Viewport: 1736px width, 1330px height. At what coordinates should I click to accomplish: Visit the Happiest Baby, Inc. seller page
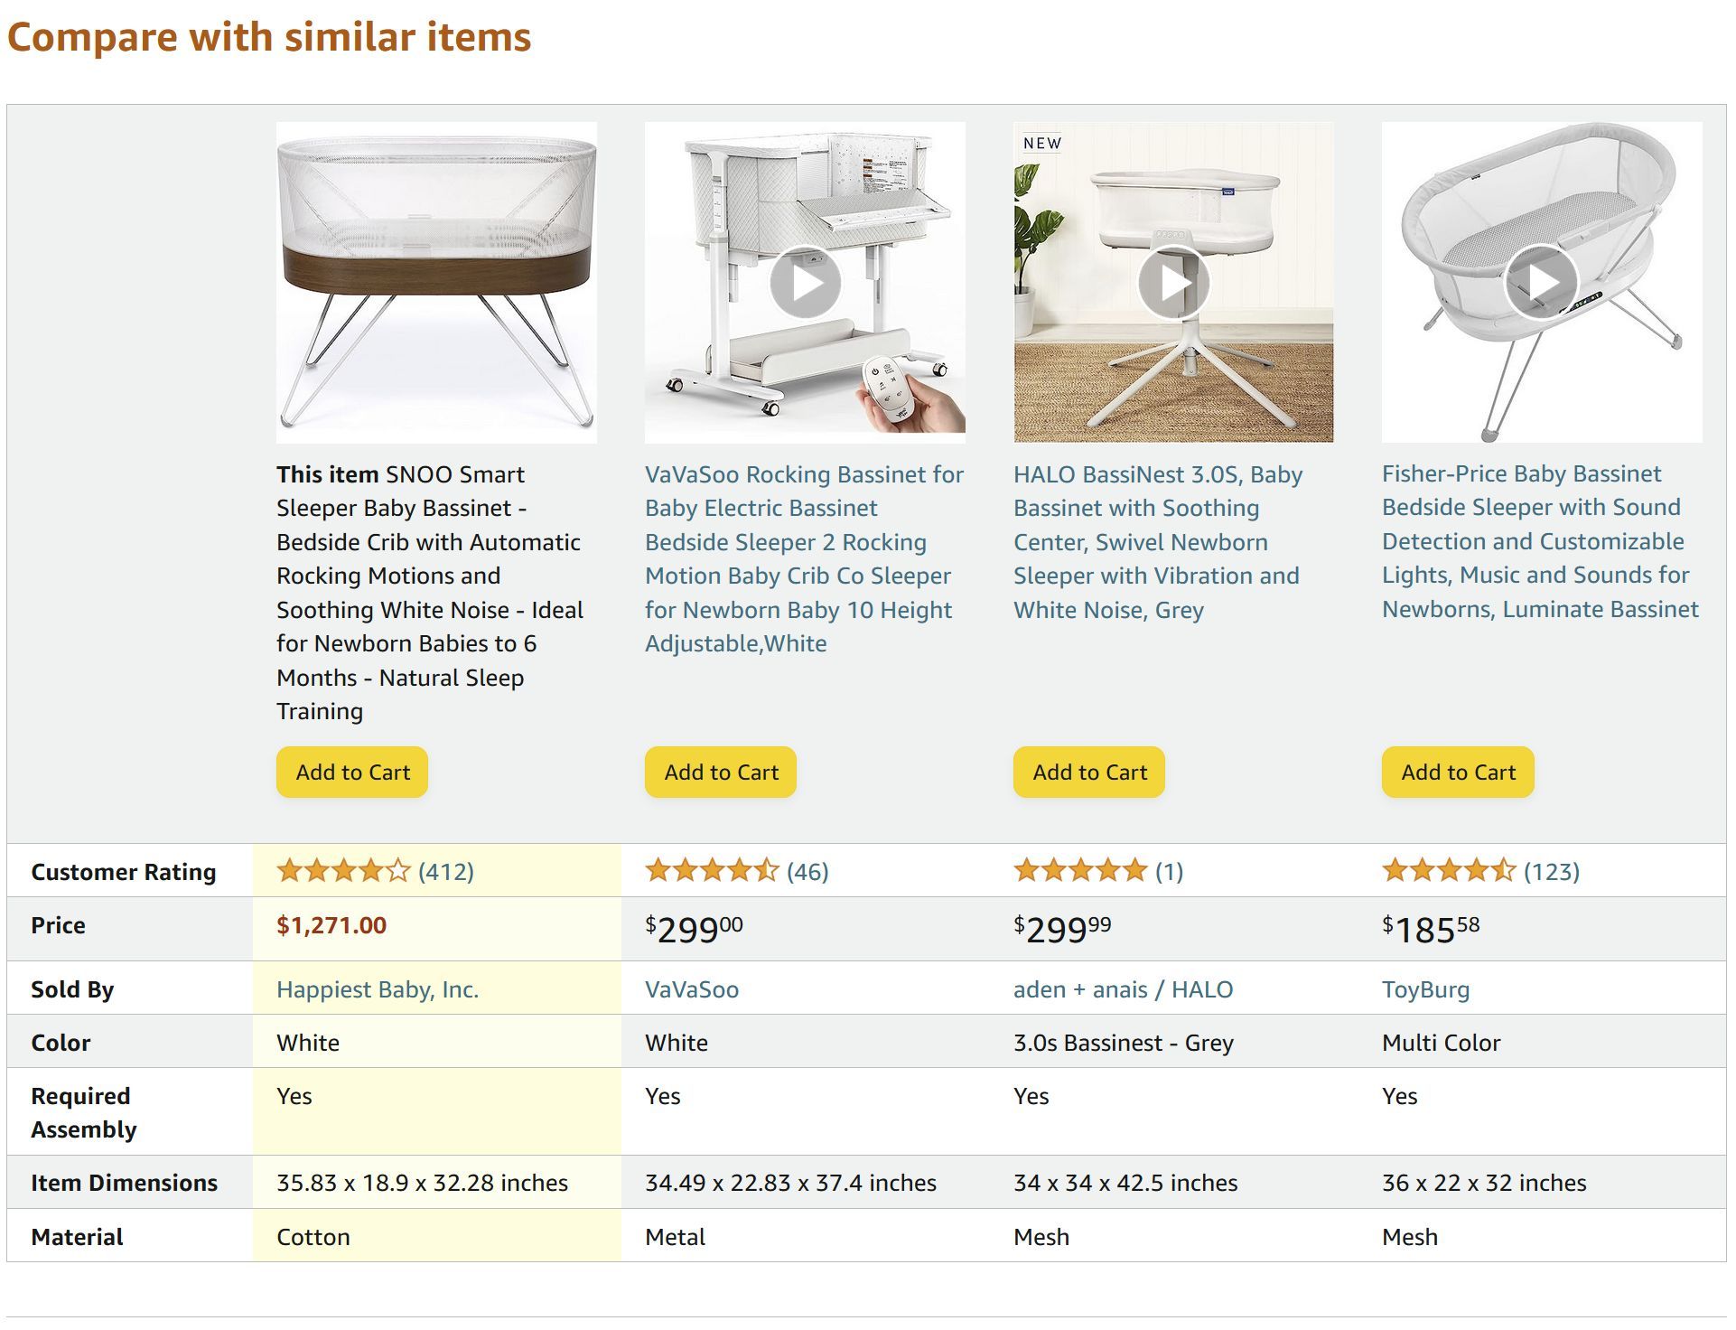(x=378, y=989)
